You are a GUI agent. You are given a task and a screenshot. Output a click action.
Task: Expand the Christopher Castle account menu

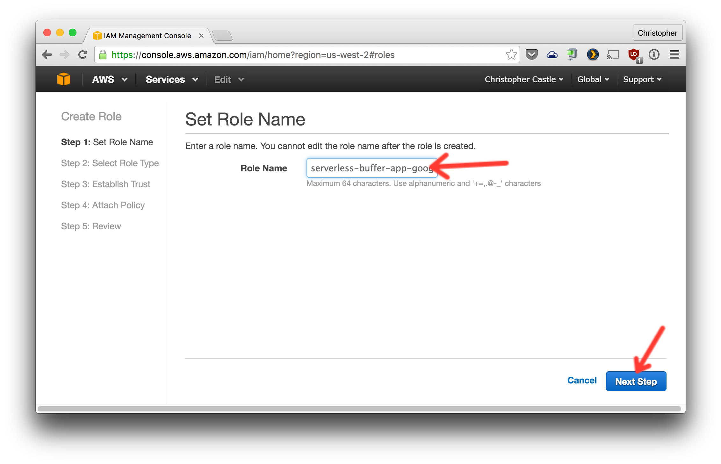tap(524, 79)
